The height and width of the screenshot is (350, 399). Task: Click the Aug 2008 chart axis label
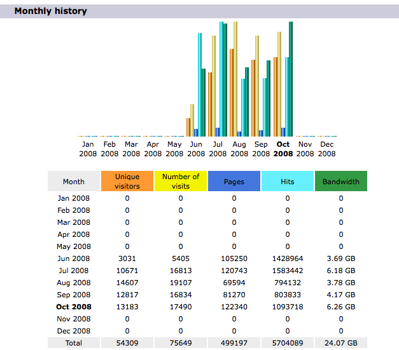(x=239, y=149)
